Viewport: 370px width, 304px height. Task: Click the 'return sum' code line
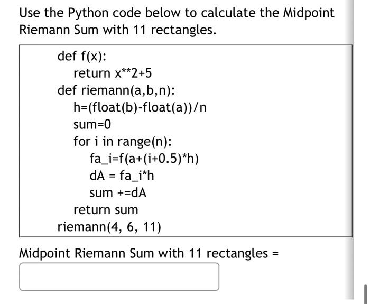pos(106,210)
